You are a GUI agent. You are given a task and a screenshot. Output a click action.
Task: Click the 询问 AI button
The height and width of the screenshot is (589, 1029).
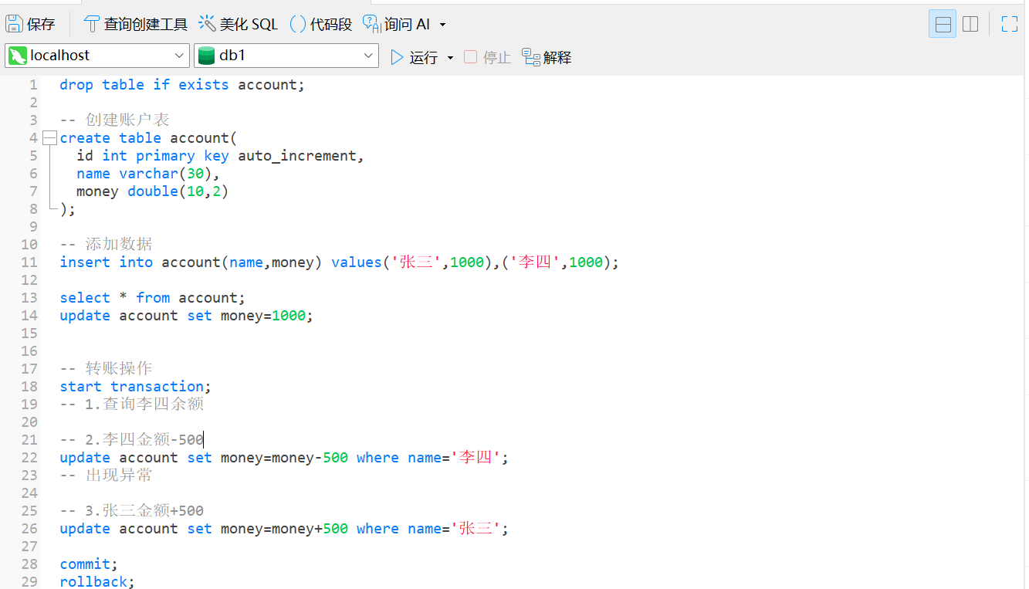click(x=396, y=24)
